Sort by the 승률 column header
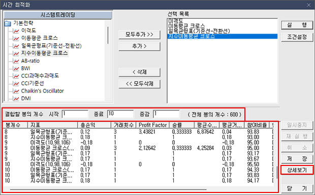 182,125
